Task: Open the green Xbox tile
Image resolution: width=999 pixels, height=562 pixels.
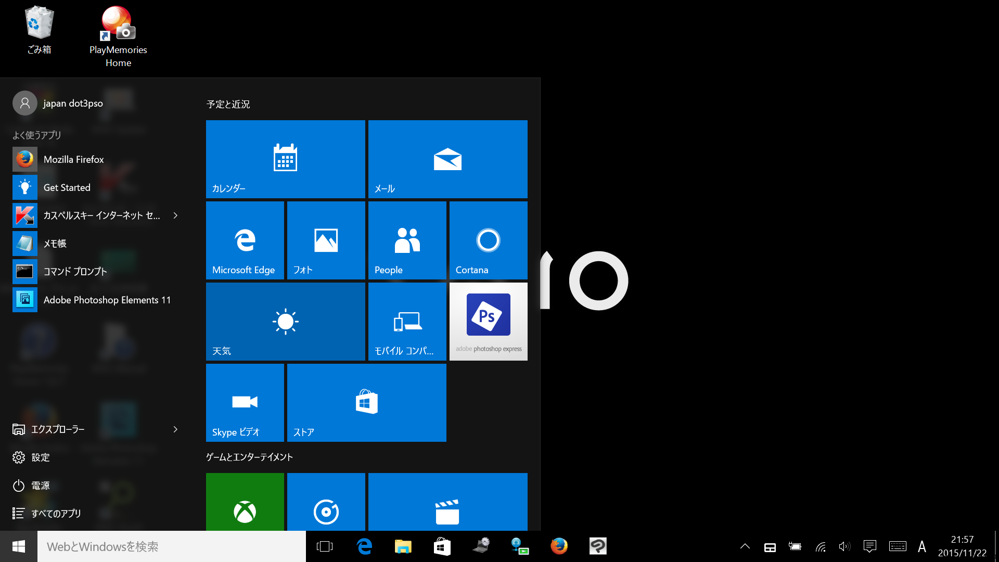Action: [245, 502]
